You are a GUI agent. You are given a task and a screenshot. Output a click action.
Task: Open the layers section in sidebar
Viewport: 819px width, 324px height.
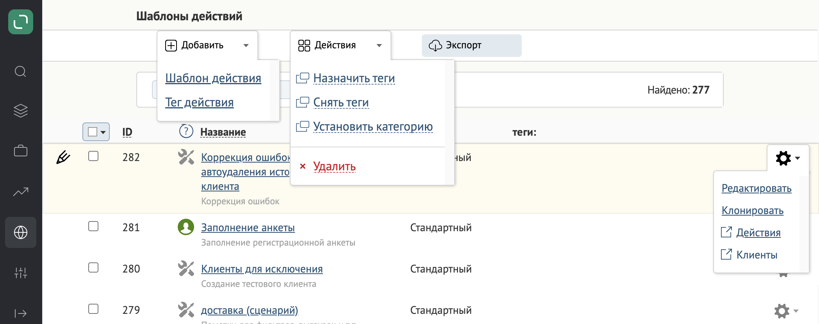21,111
